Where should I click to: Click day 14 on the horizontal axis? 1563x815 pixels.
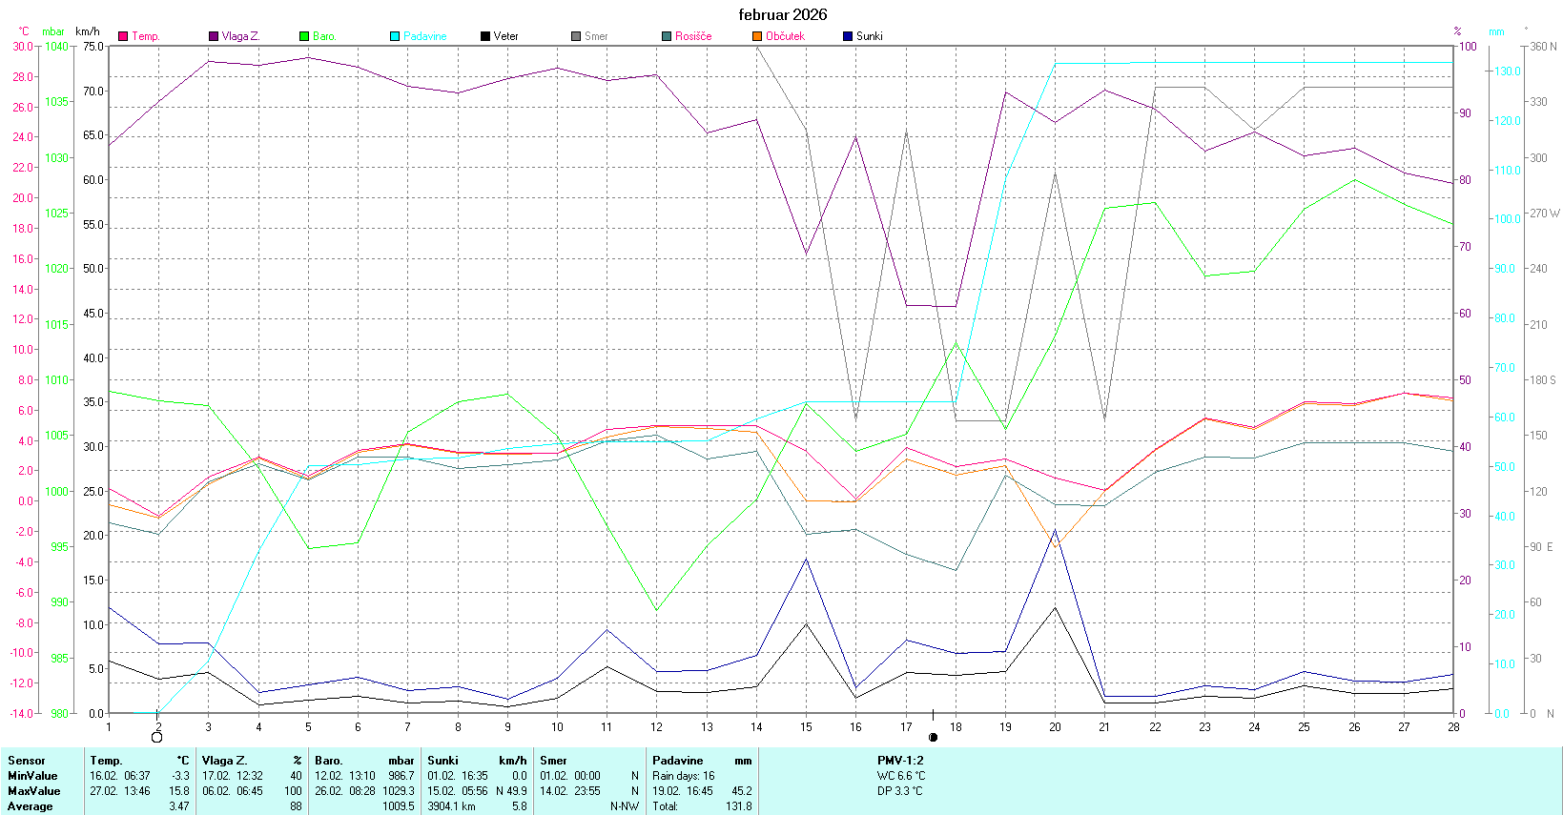tap(756, 727)
